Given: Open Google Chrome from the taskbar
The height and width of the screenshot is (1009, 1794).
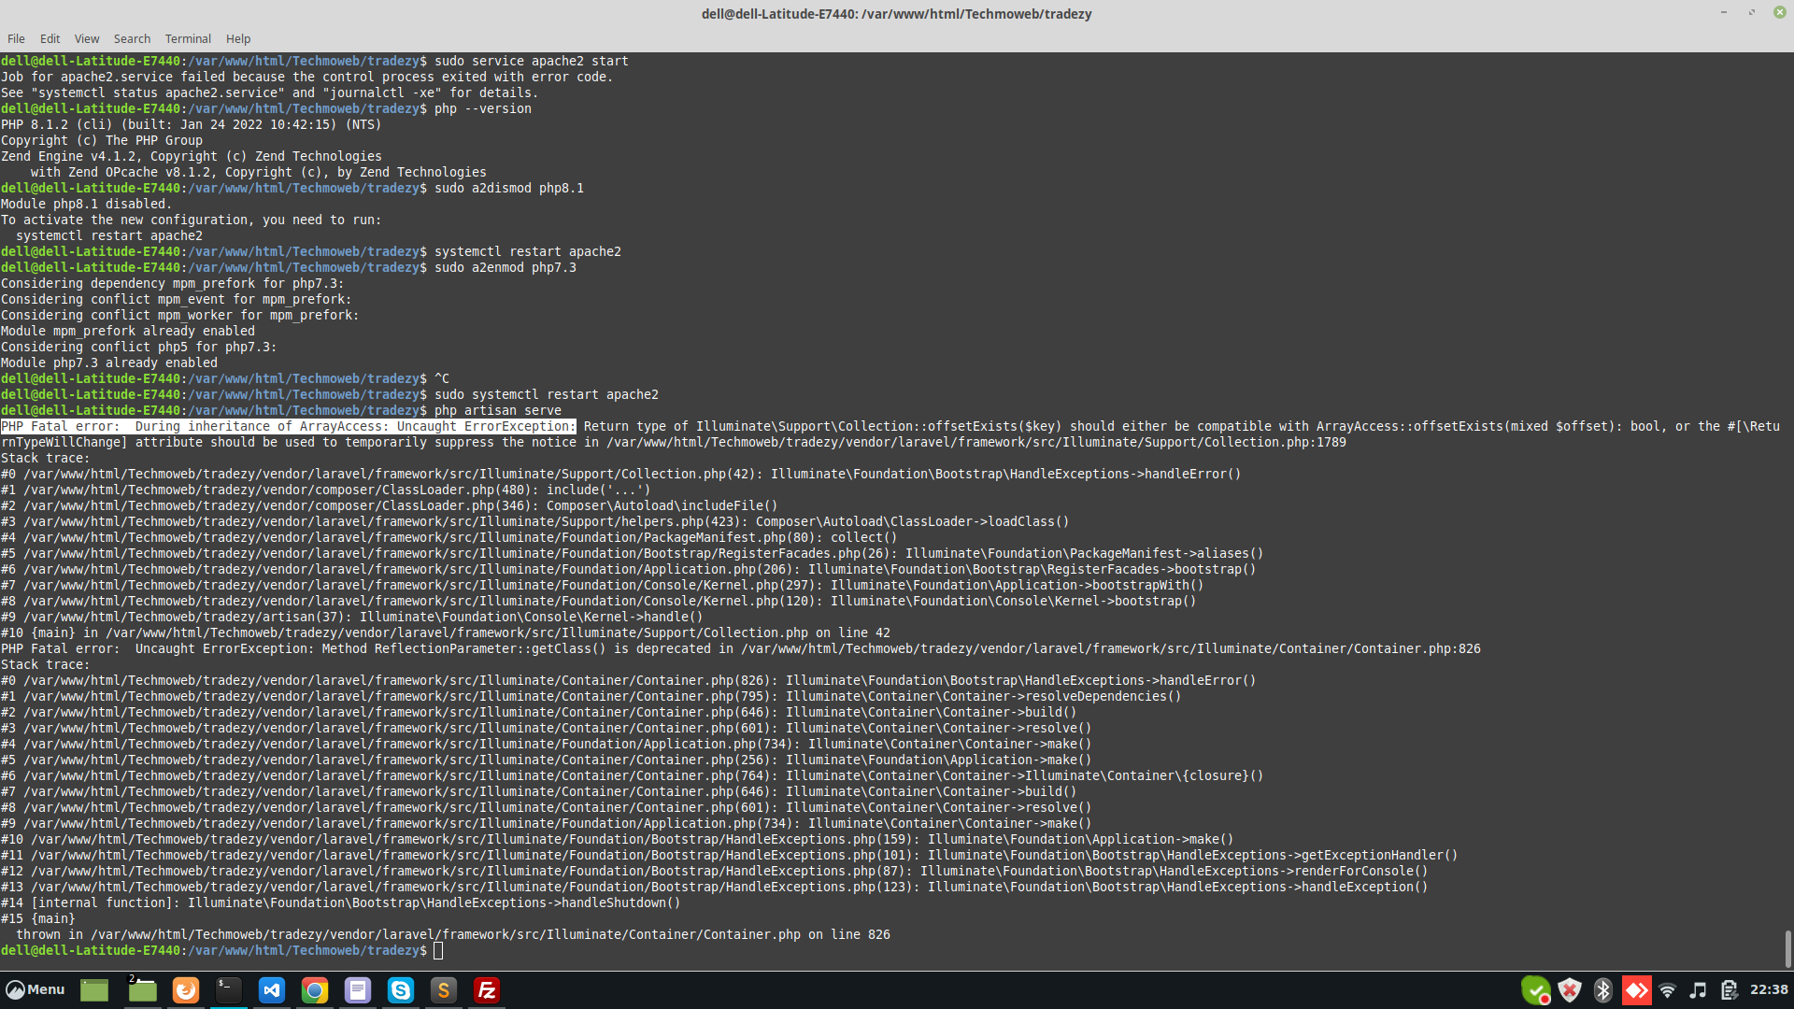Looking at the screenshot, I should 315,990.
